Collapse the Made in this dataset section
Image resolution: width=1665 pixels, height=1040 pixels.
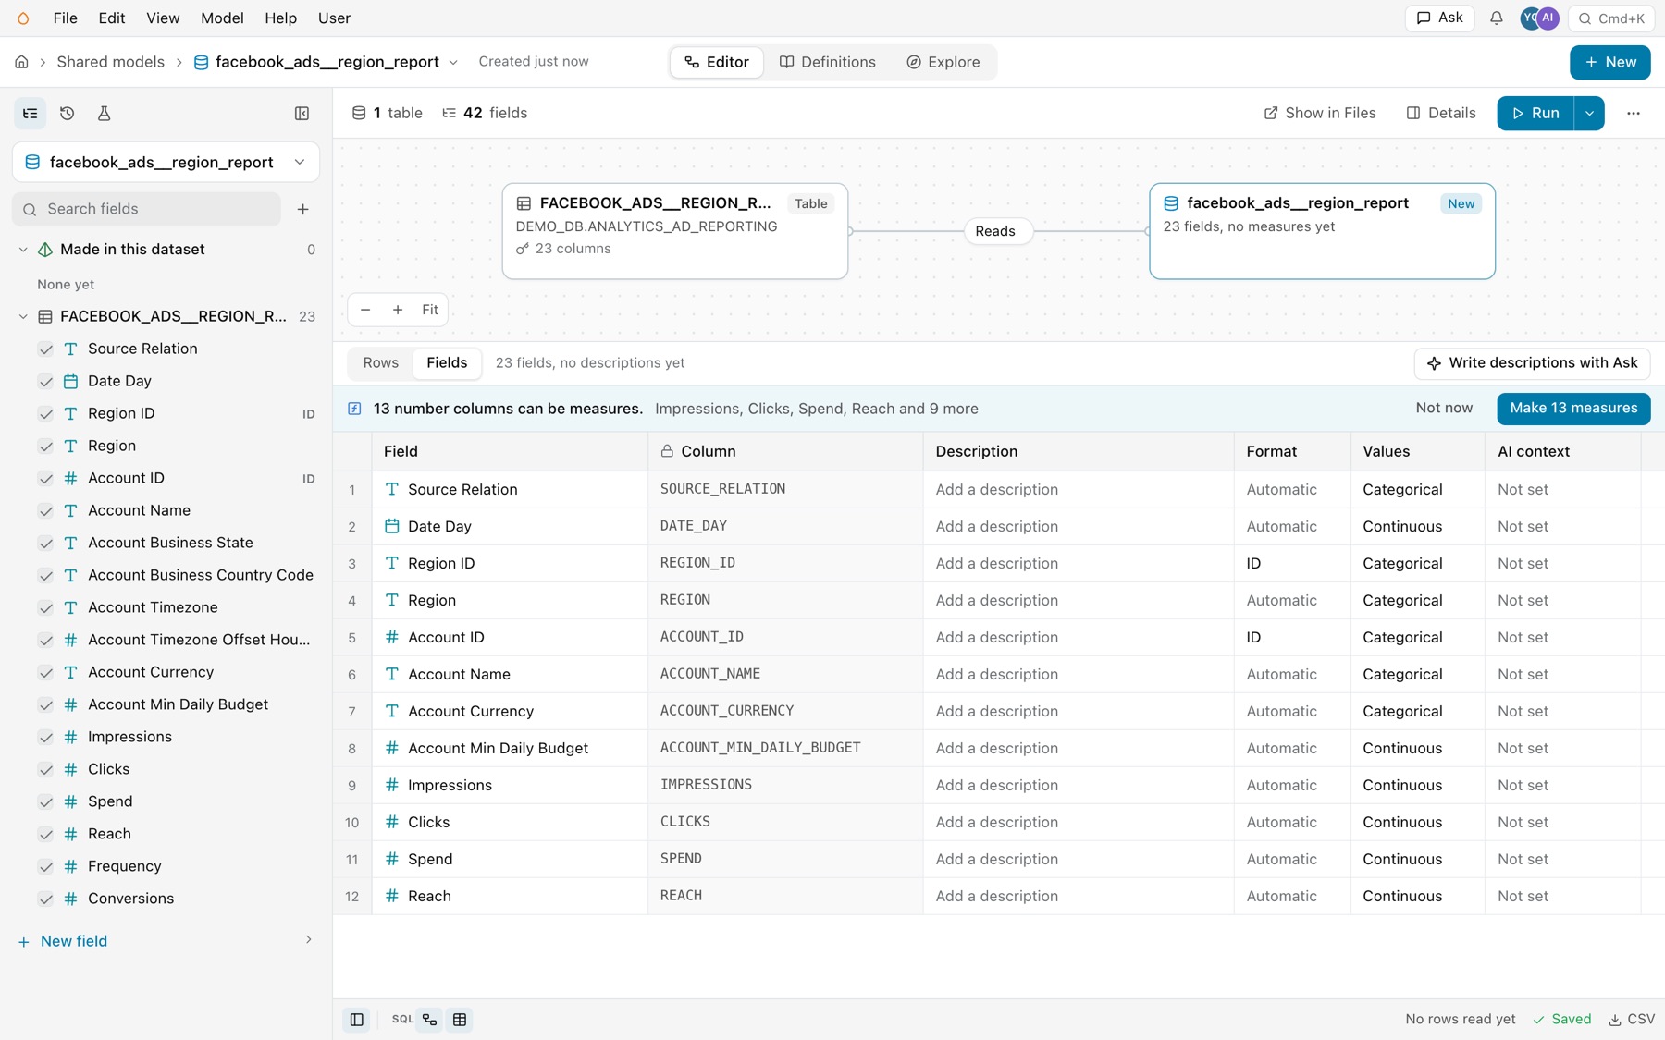[x=23, y=250]
